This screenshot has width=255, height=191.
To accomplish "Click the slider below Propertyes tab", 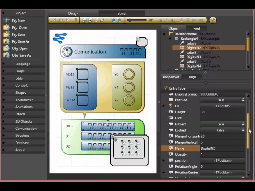I will point(206,83).
